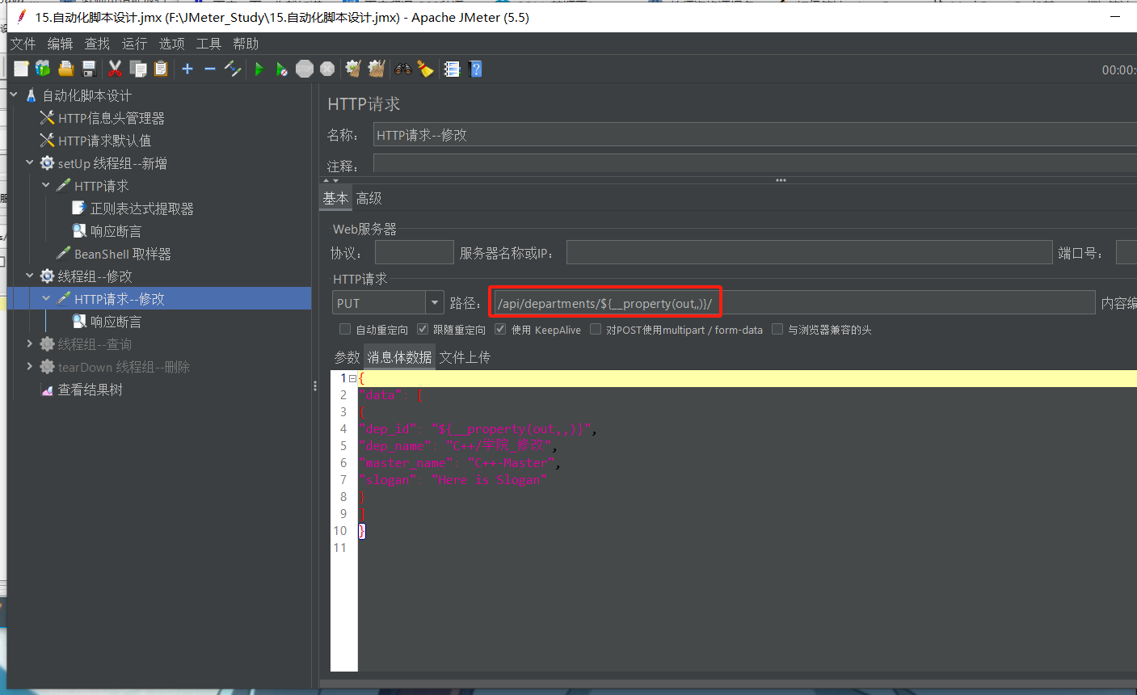Click the Cut scissors icon

pos(115,69)
